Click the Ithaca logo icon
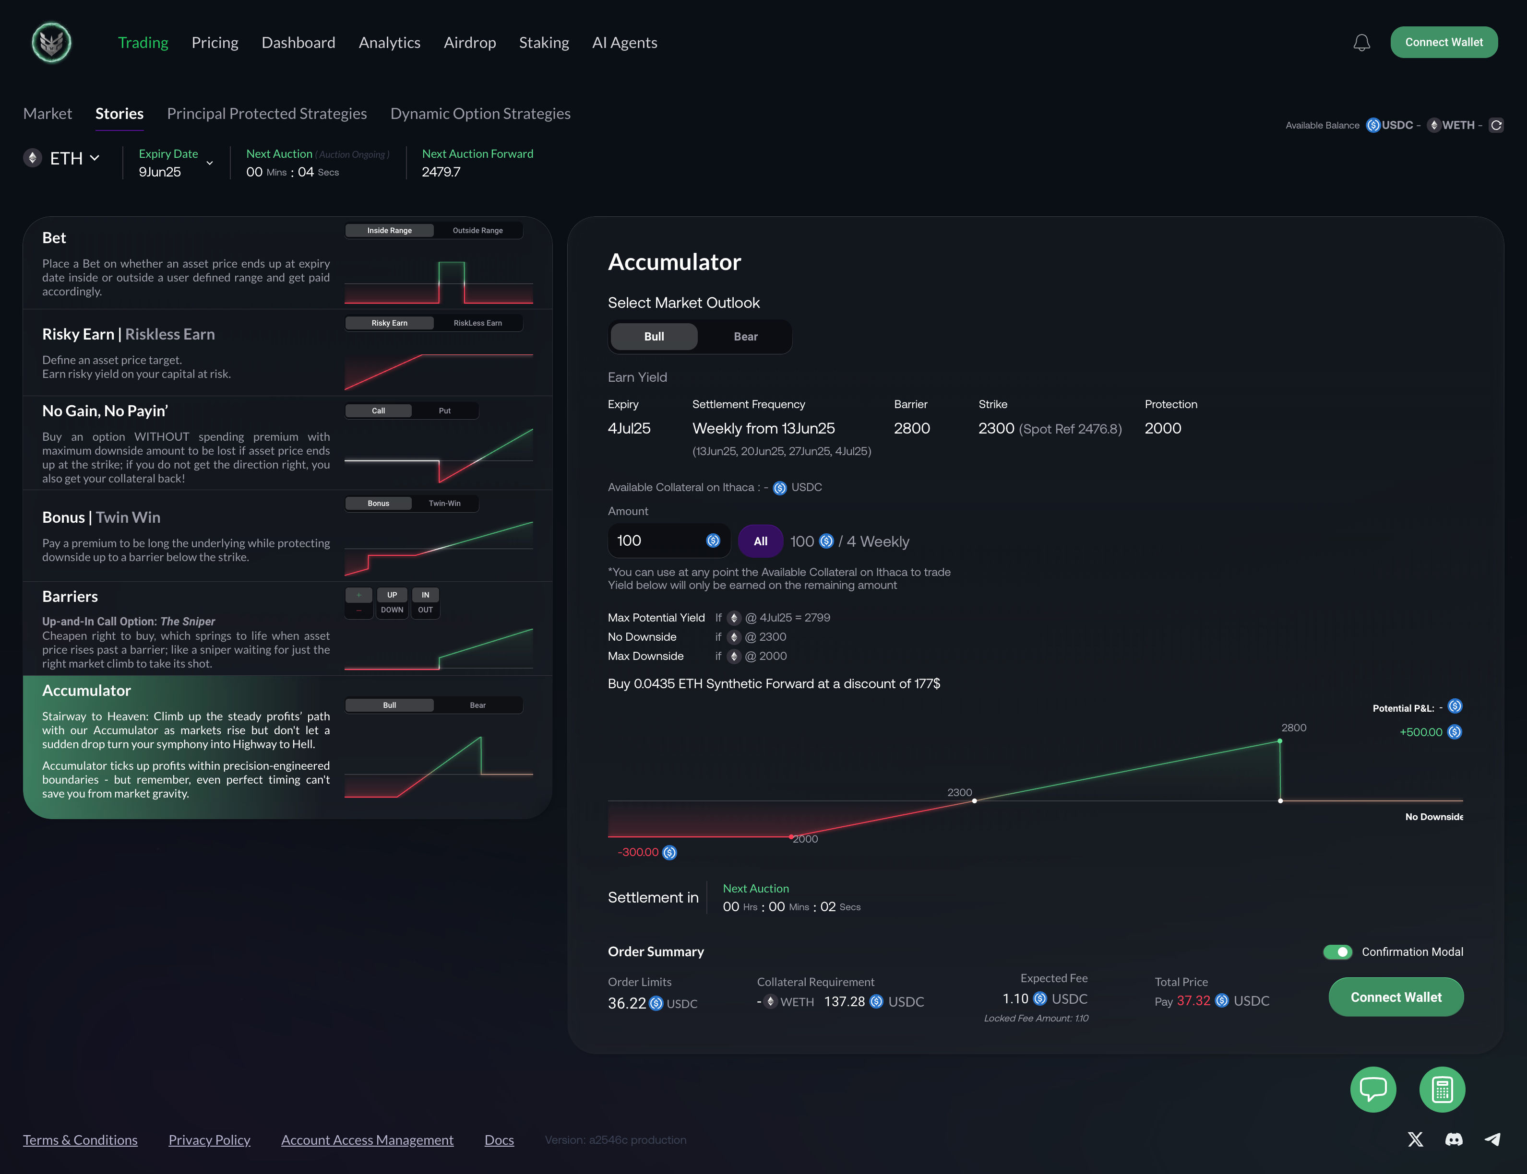 coord(52,43)
